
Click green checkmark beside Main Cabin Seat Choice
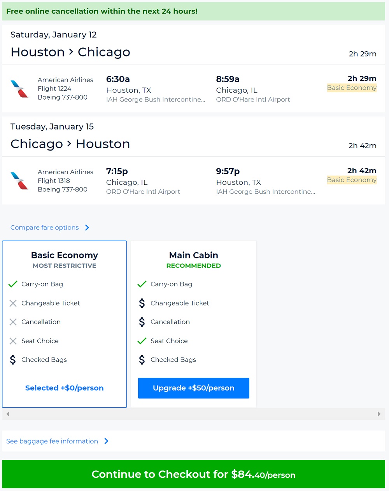click(142, 341)
